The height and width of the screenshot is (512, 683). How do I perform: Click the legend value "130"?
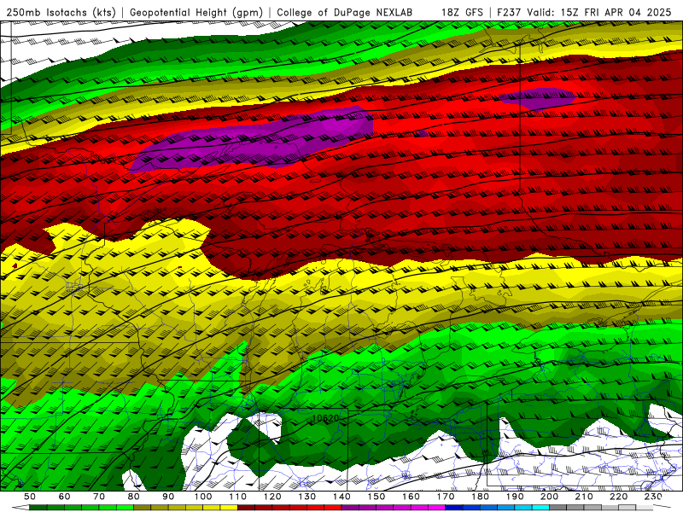point(307,497)
